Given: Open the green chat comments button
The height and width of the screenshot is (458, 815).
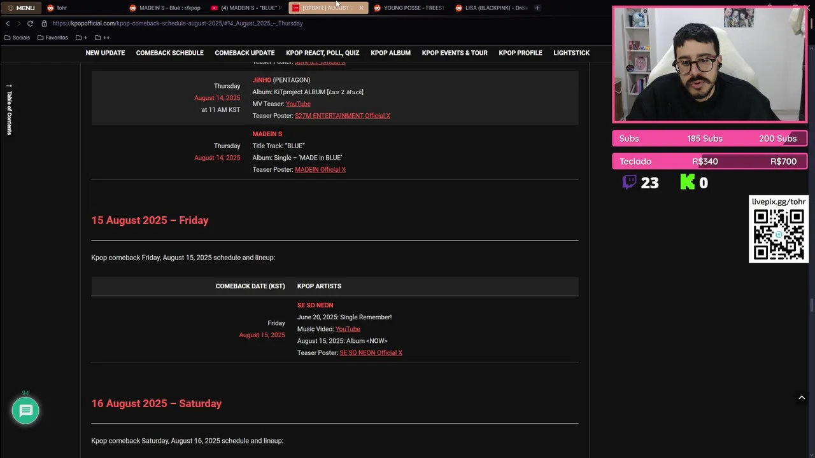Looking at the screenshot, I should (25, 411).
